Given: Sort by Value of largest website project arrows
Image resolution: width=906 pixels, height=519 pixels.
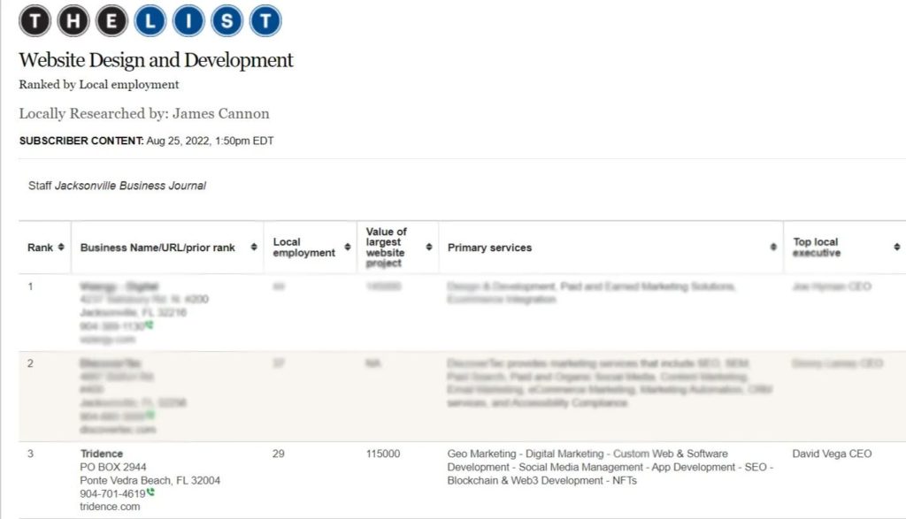Looking at the screenshot, I should (430, 248).
